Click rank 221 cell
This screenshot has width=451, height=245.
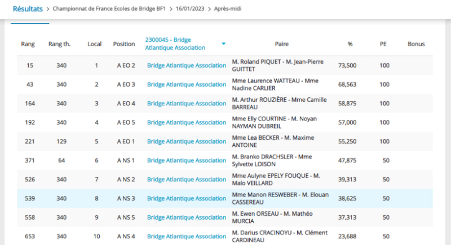(x=30, y=141)
